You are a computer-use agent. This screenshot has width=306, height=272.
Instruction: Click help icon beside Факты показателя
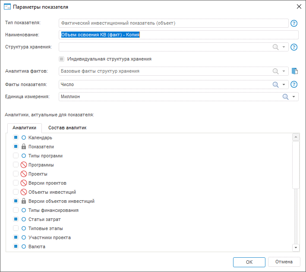294,85
